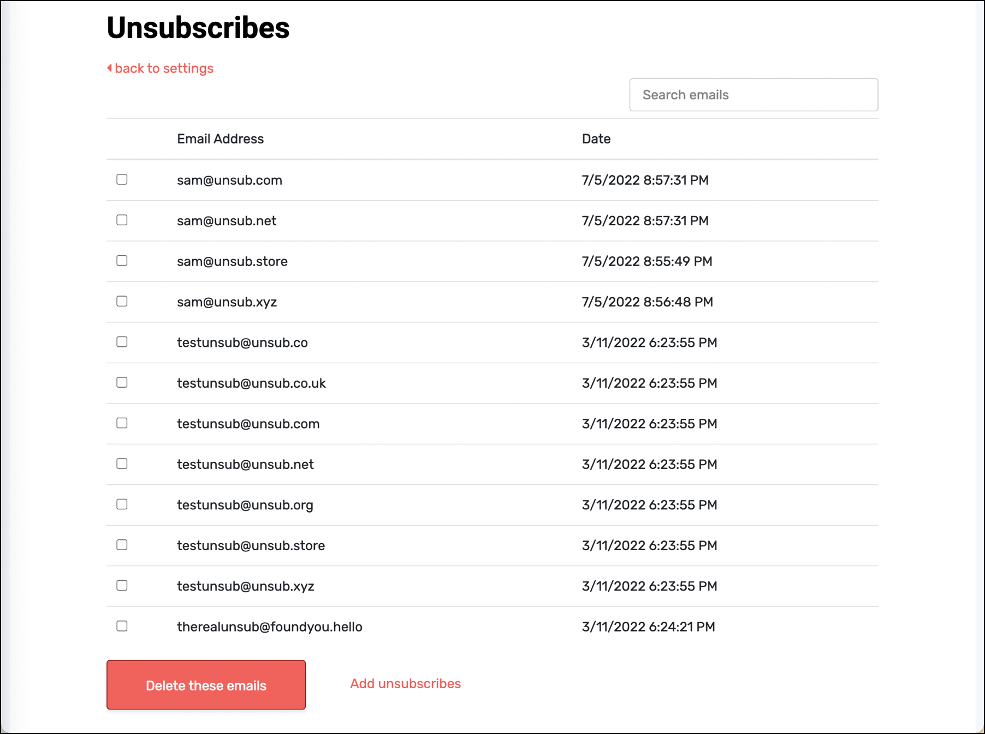Check the box for sam@unsub.com
Screen dimensions: 985x734
pyautogui.click(x=122, y=179)
